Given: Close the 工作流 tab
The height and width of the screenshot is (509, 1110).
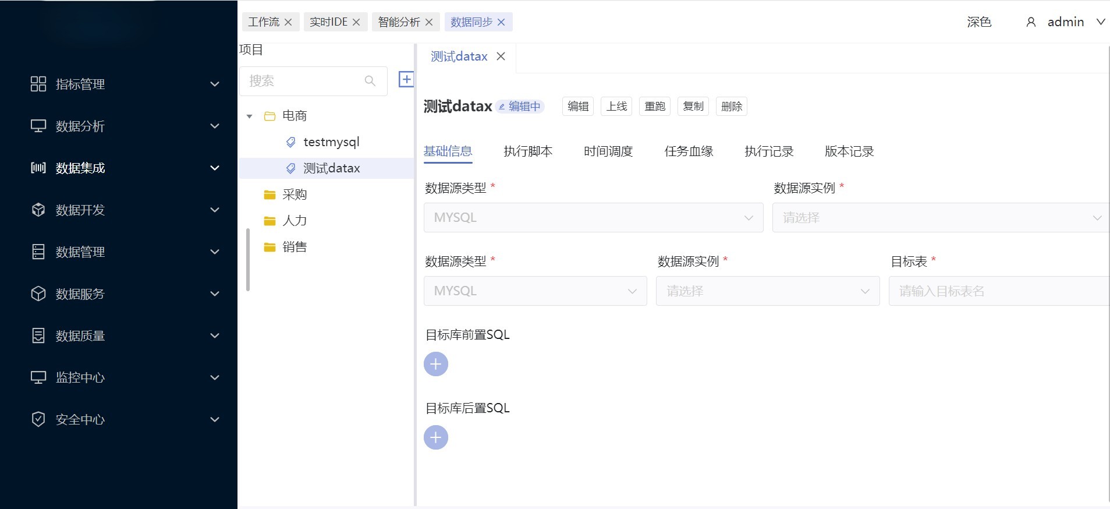Looking at the screenshot, I should point(288,22).
